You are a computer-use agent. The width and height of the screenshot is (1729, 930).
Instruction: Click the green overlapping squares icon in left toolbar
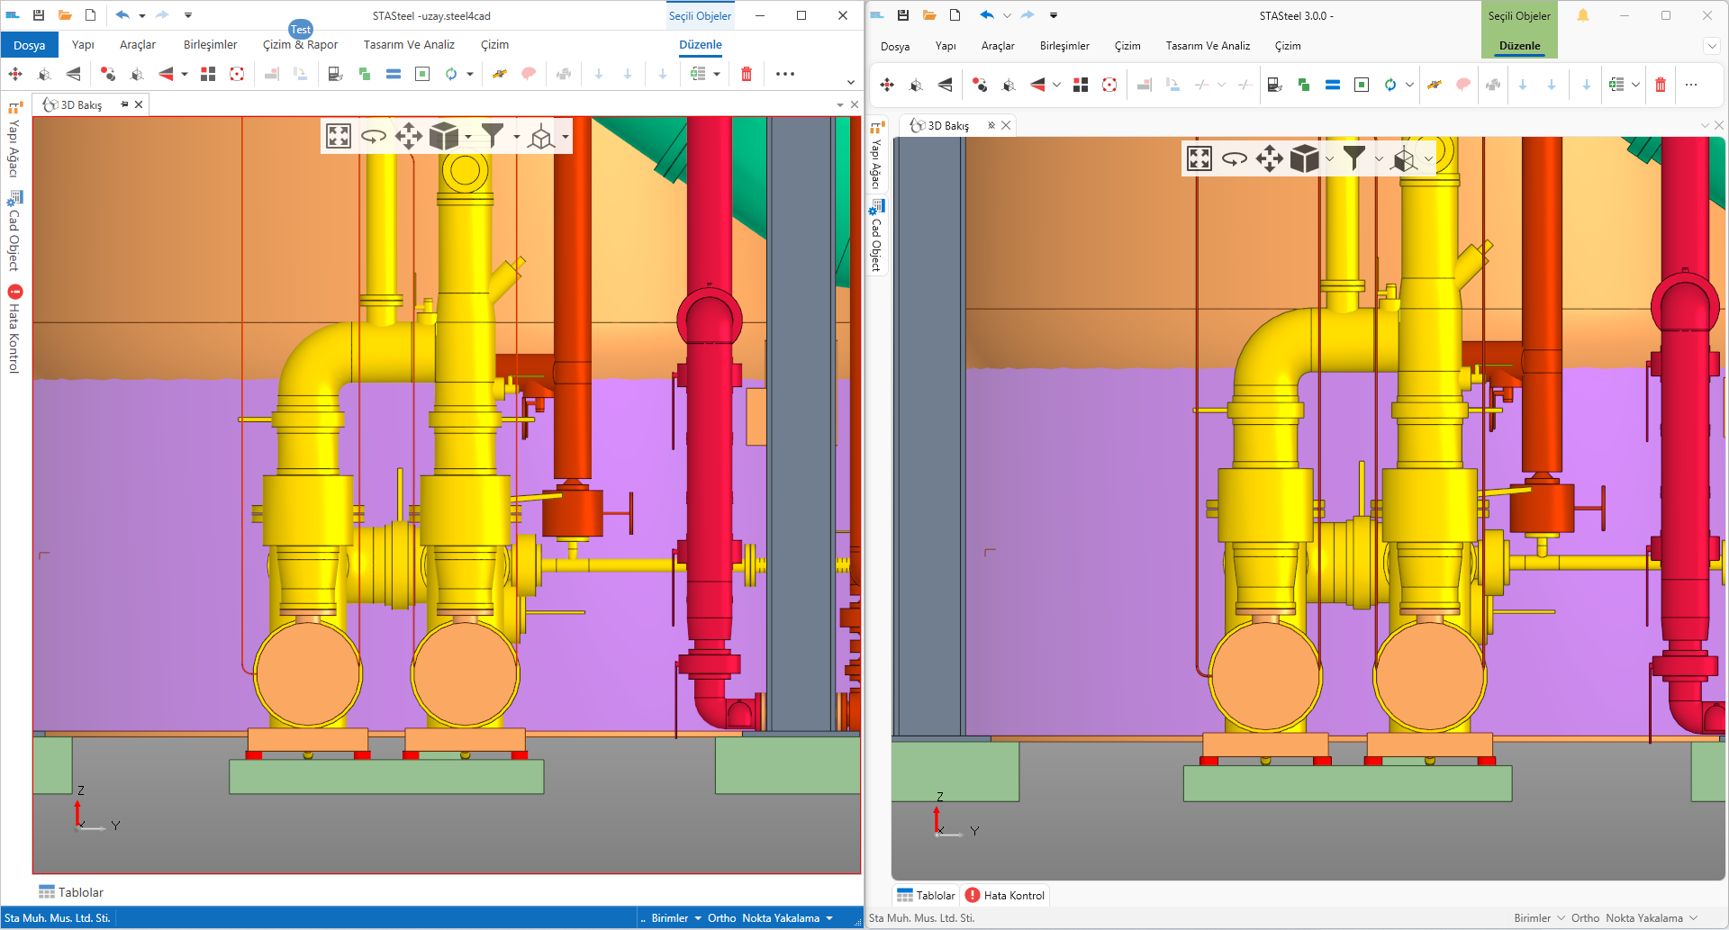pyautogui.click(x=365, y=74)
